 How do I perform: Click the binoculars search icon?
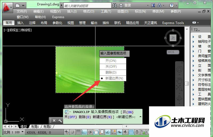tap(115, 5)
